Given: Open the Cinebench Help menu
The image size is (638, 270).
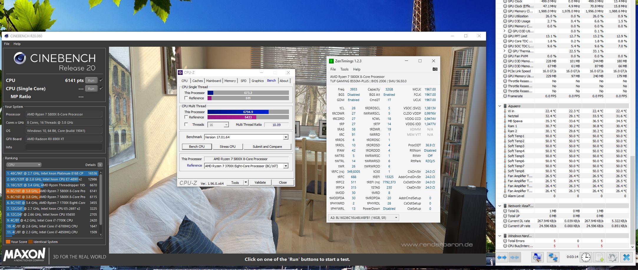Looking at the screenshot, I should [17, 44].
